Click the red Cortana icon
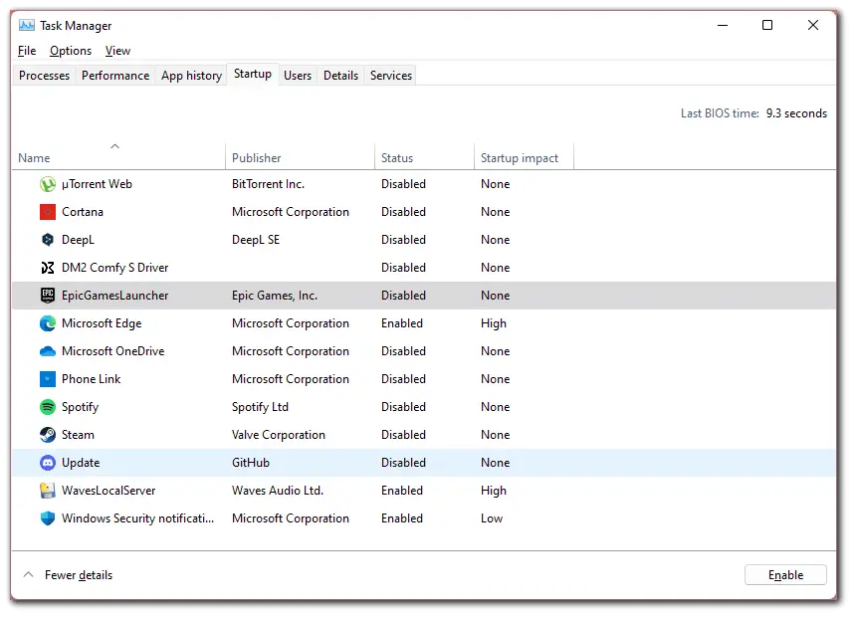This screenshot has width=855, height=618. click(x=48, y=212)
